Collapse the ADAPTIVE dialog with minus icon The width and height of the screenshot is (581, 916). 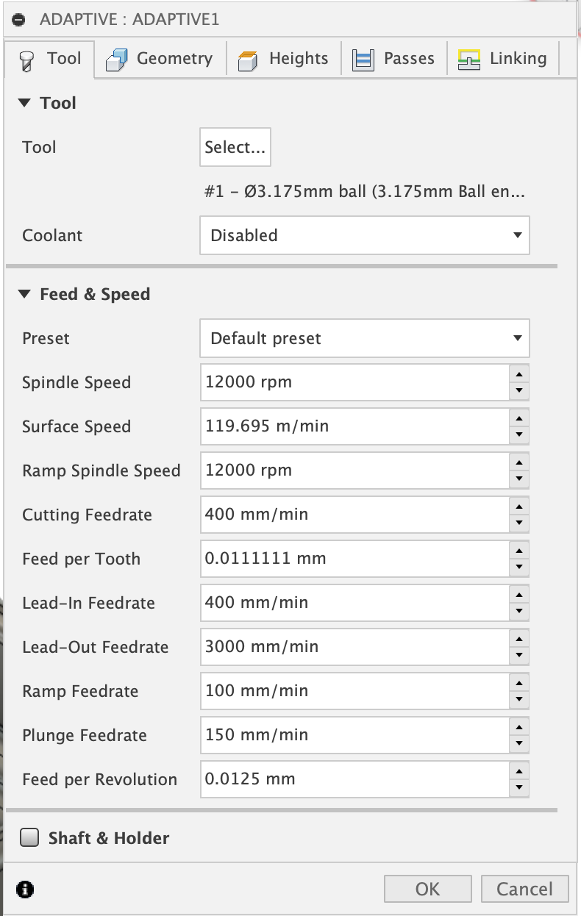19,19
